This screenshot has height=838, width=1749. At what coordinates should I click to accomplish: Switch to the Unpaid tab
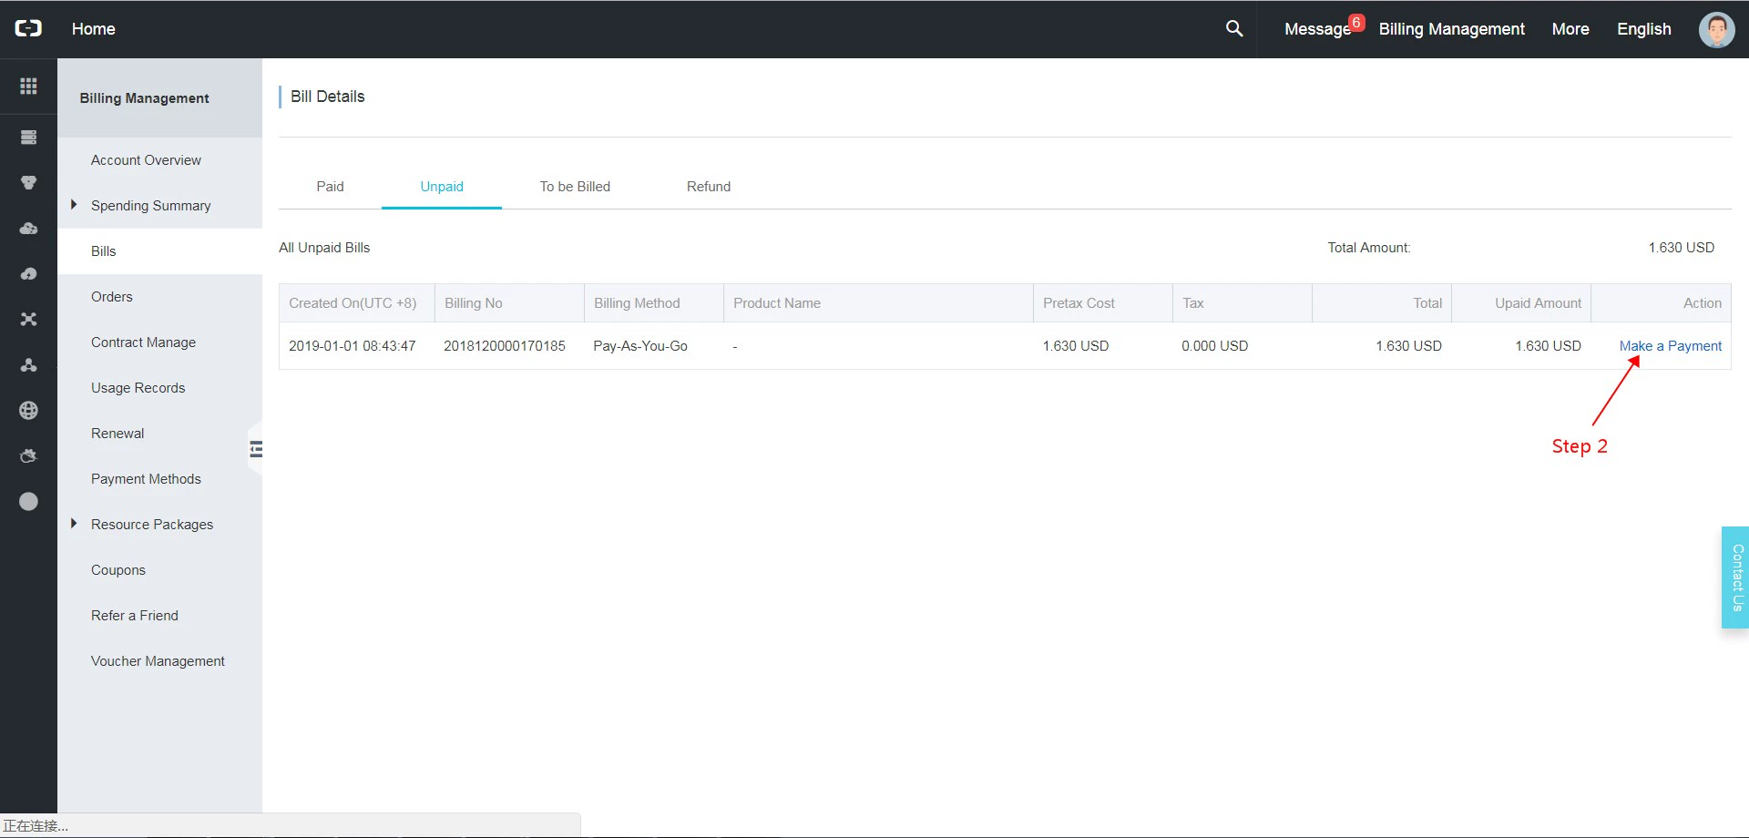tap(442, 187)
